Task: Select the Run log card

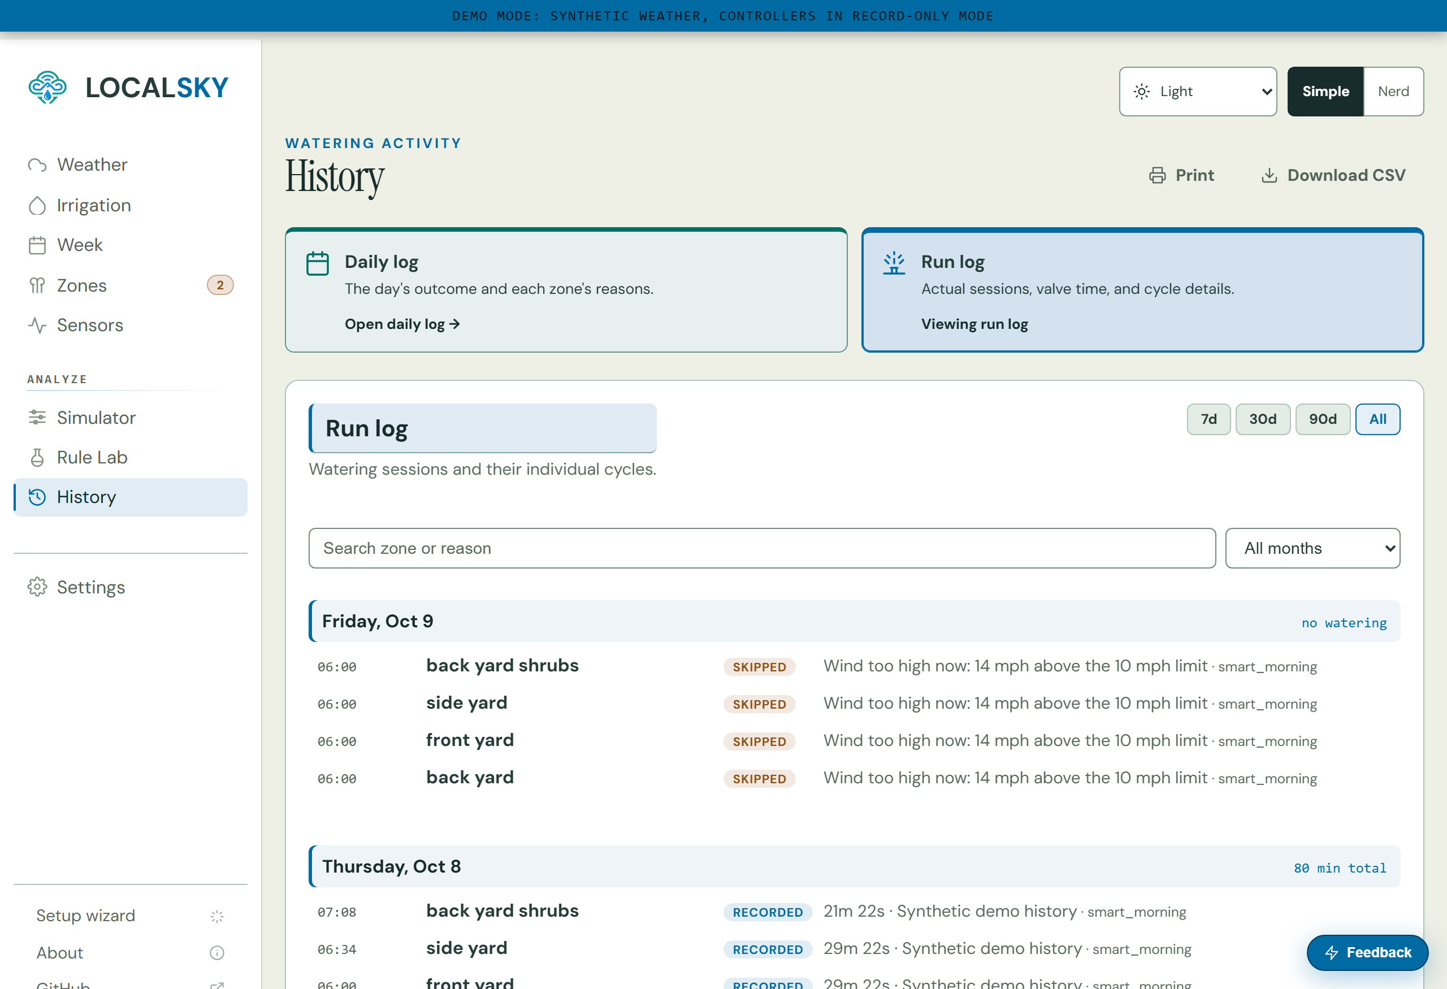Action: tap(1142, 290)
